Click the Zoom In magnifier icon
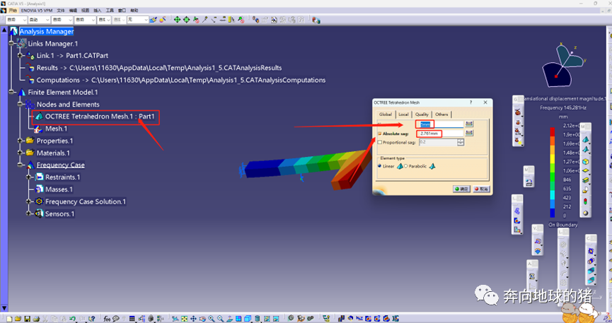 pos(211,319)
